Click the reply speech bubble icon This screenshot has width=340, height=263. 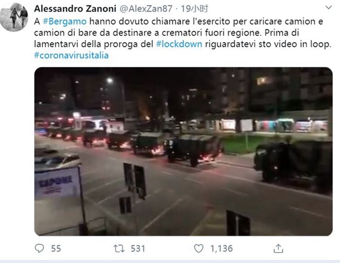[39, 248]
